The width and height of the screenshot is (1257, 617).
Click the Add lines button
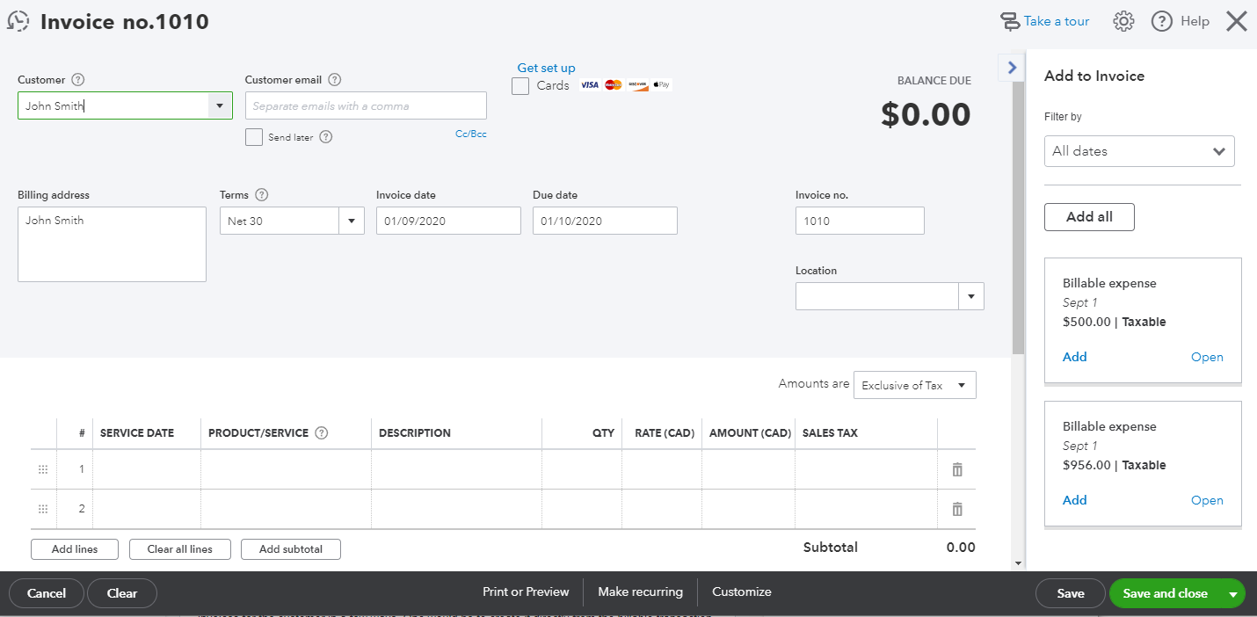click(74, 549)
